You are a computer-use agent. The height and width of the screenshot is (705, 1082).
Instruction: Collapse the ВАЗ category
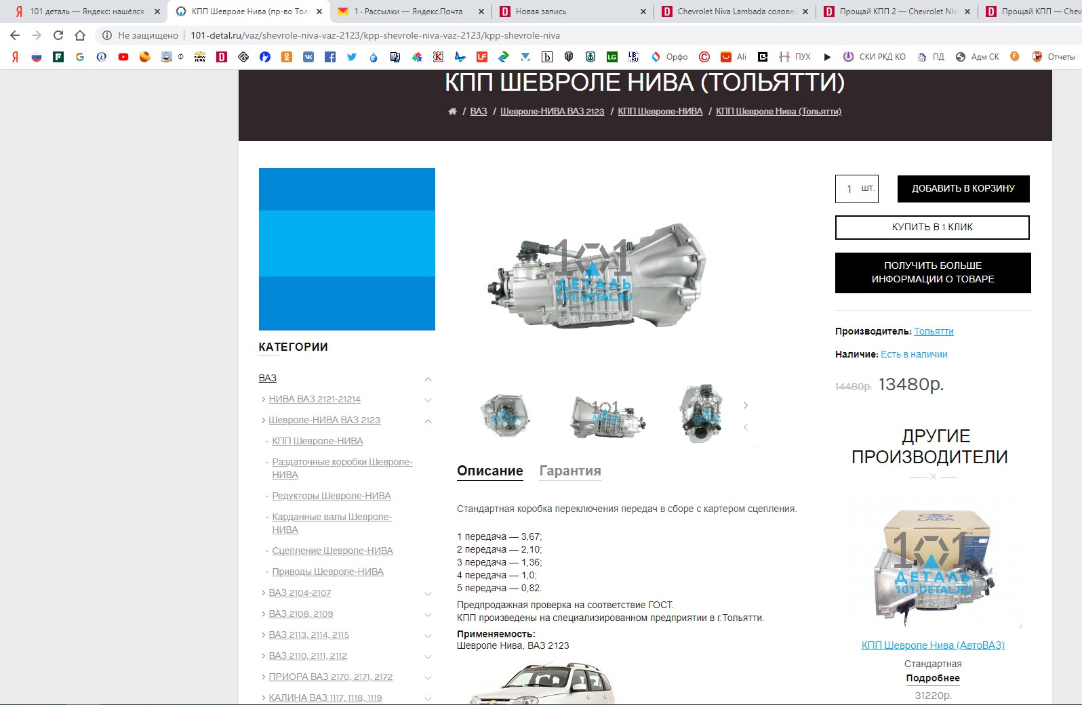pyautogui.click(x=428, y=379)
